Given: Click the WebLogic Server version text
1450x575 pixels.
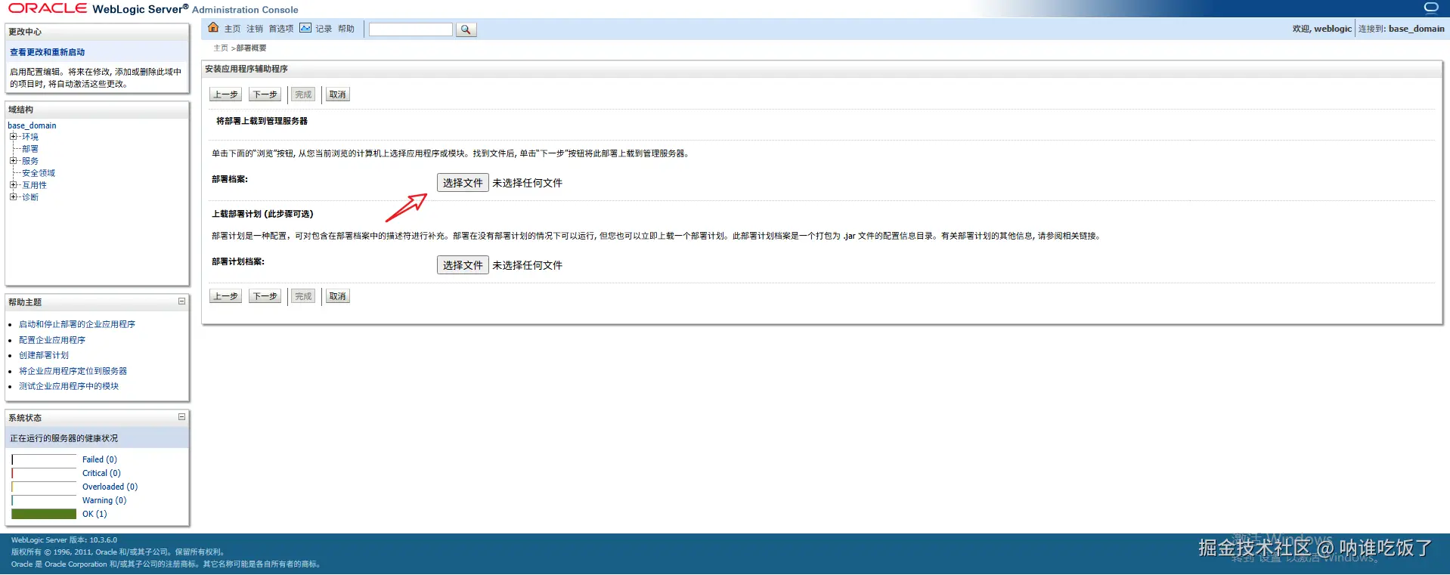Looking at the screenshot, I should point(64,540).
